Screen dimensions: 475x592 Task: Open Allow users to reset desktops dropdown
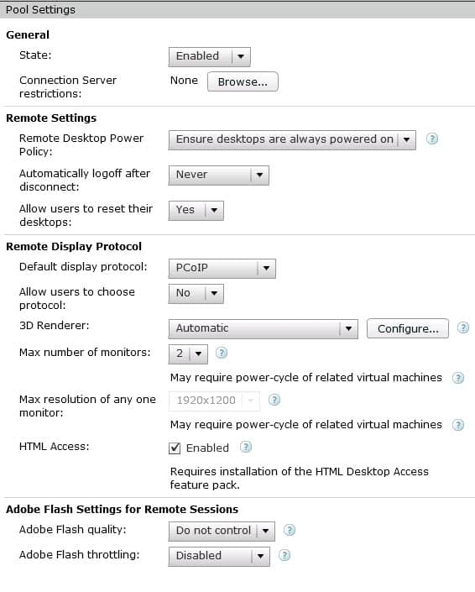196,210
